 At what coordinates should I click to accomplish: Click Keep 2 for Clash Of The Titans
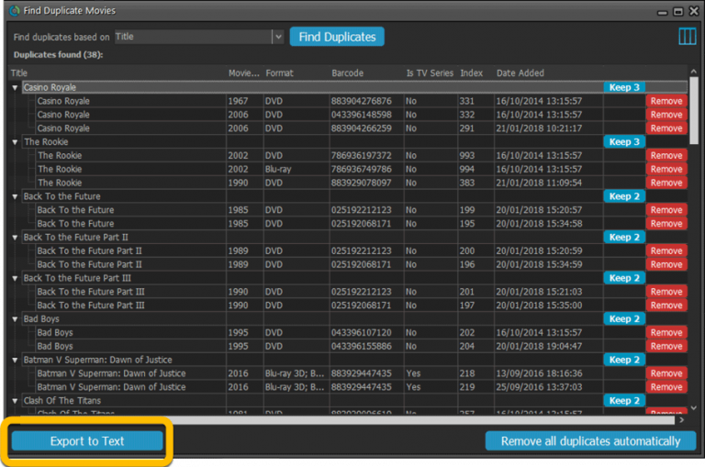pyautogui.click(x=624, y=400)
